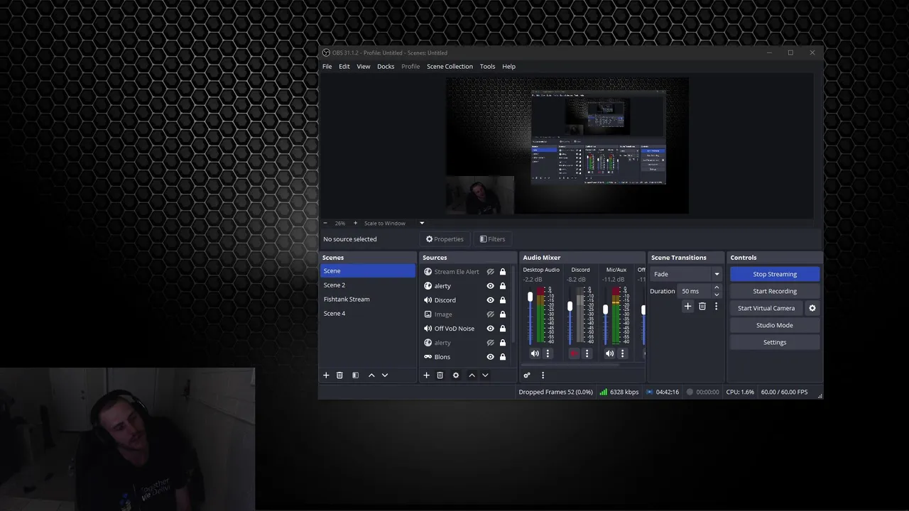The height and width of the screenshot is (511, 909).
Task: Open Scale to Window dropdown arrow
Action: (x=421, y=223)
